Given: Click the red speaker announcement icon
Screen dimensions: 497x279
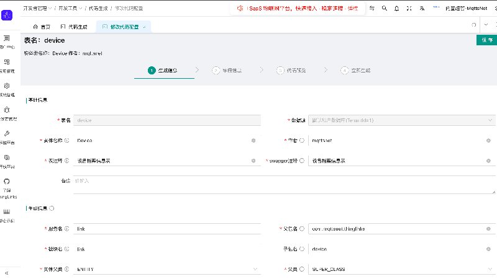Looking at the screenshot, I should pos(240,8).
